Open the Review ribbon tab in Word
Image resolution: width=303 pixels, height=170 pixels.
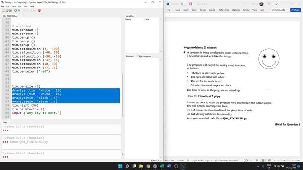(x=246, y=10)
